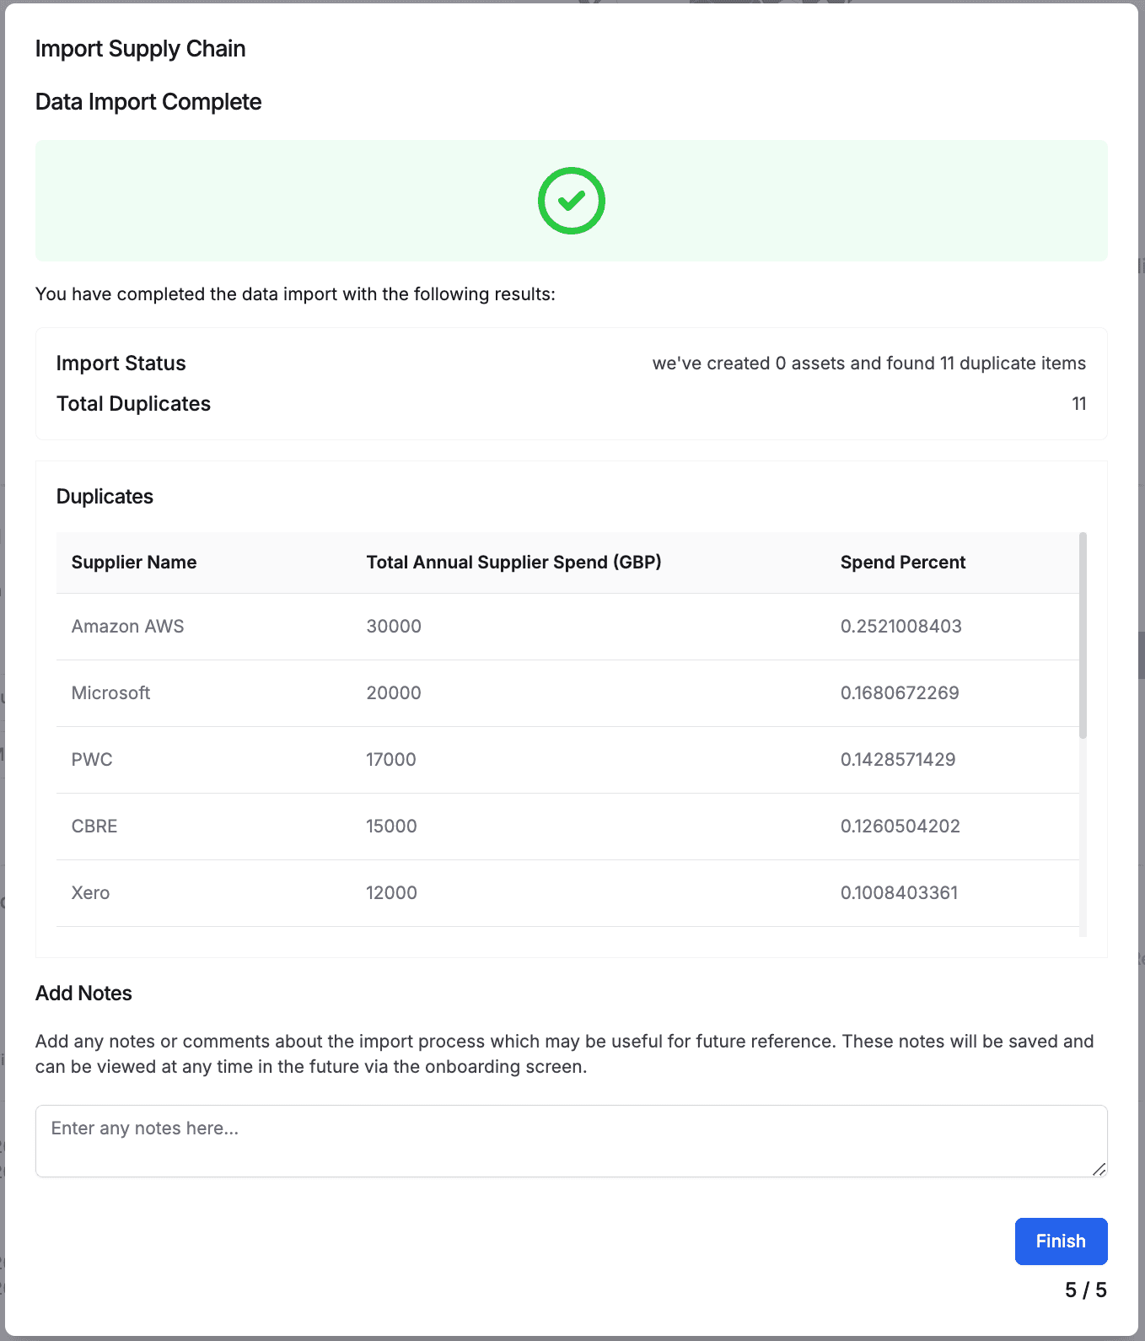Click the Supplier Name column header
The height and width of the screenshot is (1341, 1145).
134,563
